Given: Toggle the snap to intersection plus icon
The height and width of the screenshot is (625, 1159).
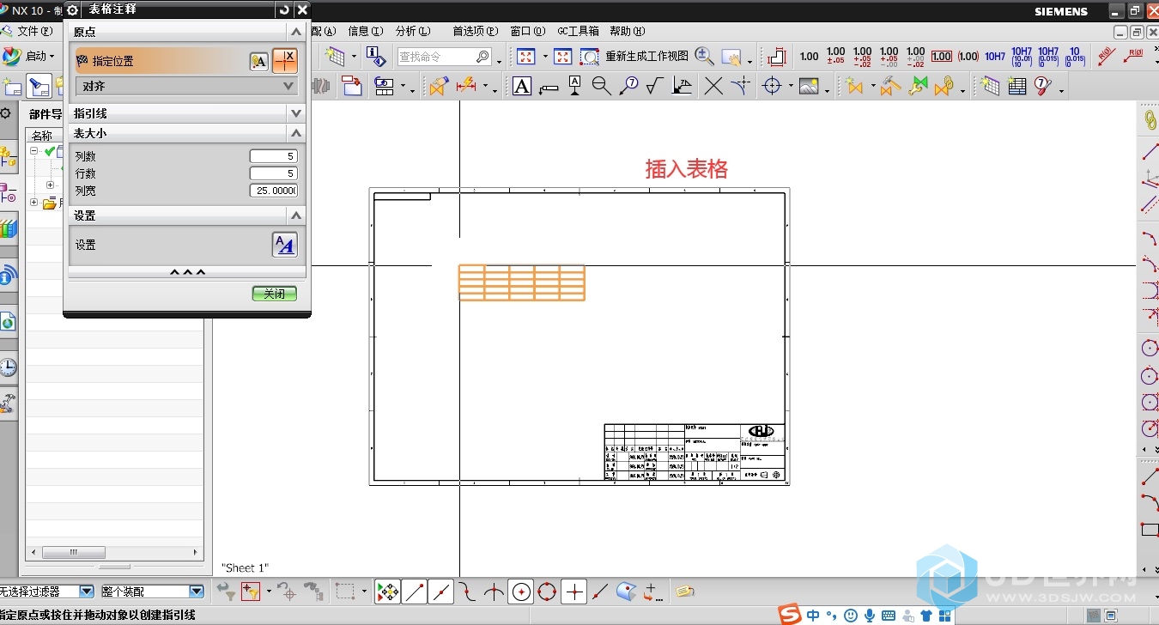Looking at the screenshot, I should tap(574, 592).
